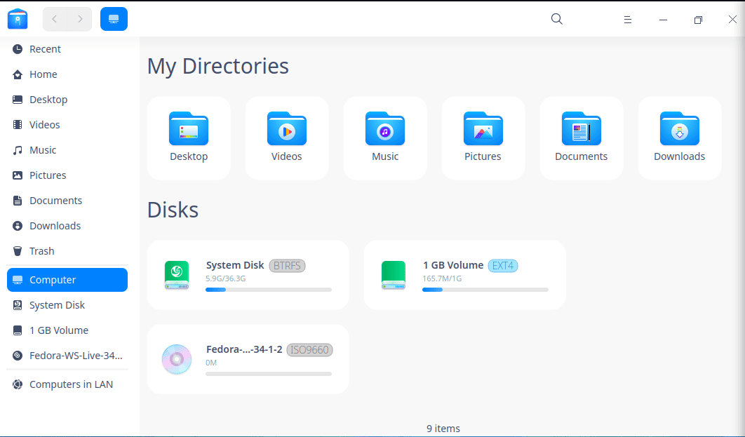Click Music note icon in sidebar

(x=18, y=150)
